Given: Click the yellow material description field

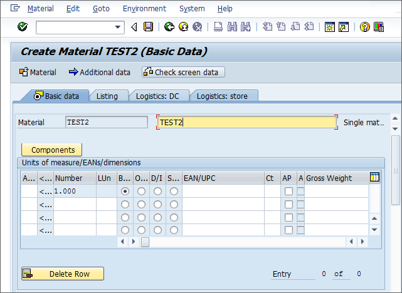Looking at the screenshot, I should pyautogui.click(x=247, y=122).
